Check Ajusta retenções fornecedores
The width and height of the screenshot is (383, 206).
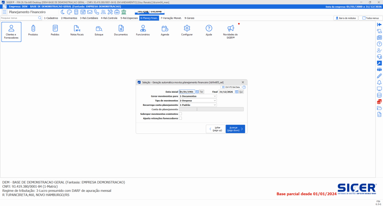point(180,118)
